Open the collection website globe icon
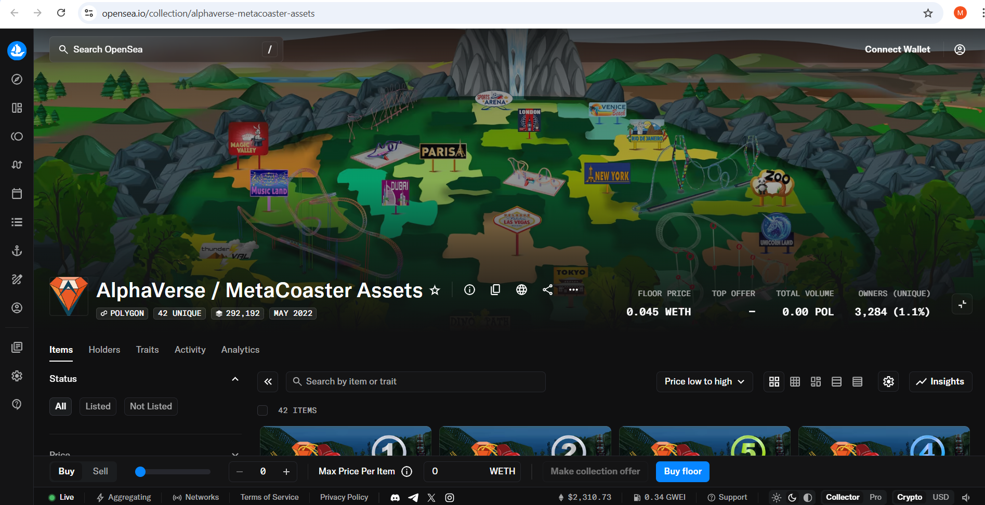Image resolution: width=985 pixels, height=505 pixels. pyautogui.click(x=521, y=290)
